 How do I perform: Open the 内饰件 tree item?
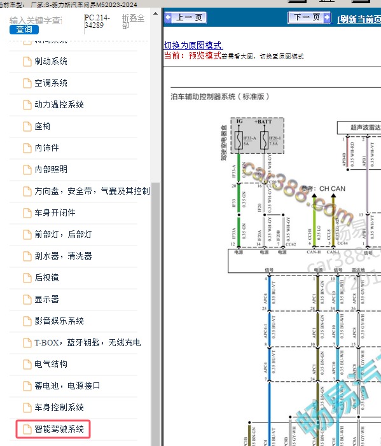click(x=46, y=148)
